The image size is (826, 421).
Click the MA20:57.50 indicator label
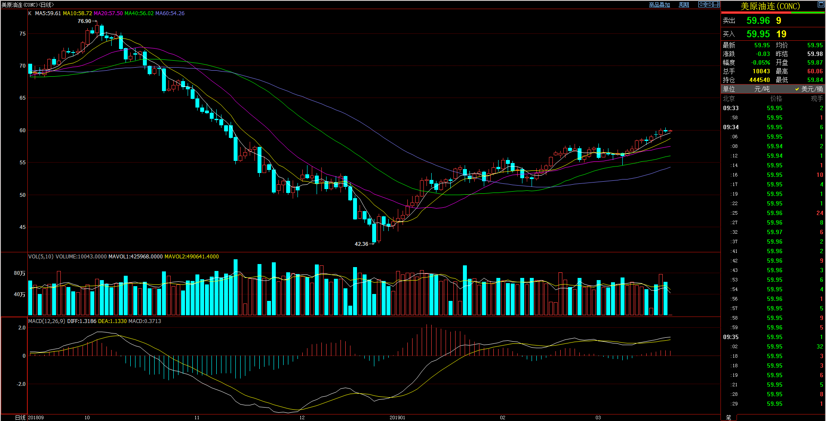108,13
